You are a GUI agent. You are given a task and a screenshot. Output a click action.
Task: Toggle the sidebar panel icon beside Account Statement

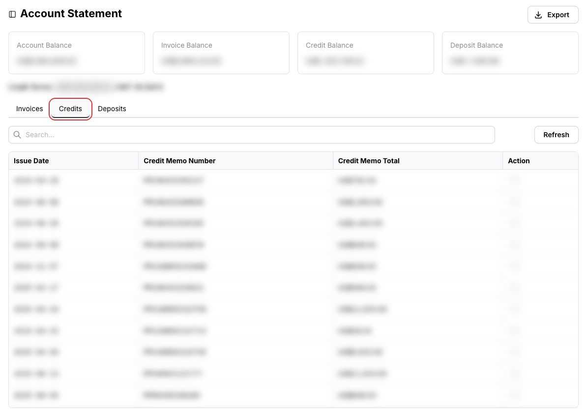(12, 14)
